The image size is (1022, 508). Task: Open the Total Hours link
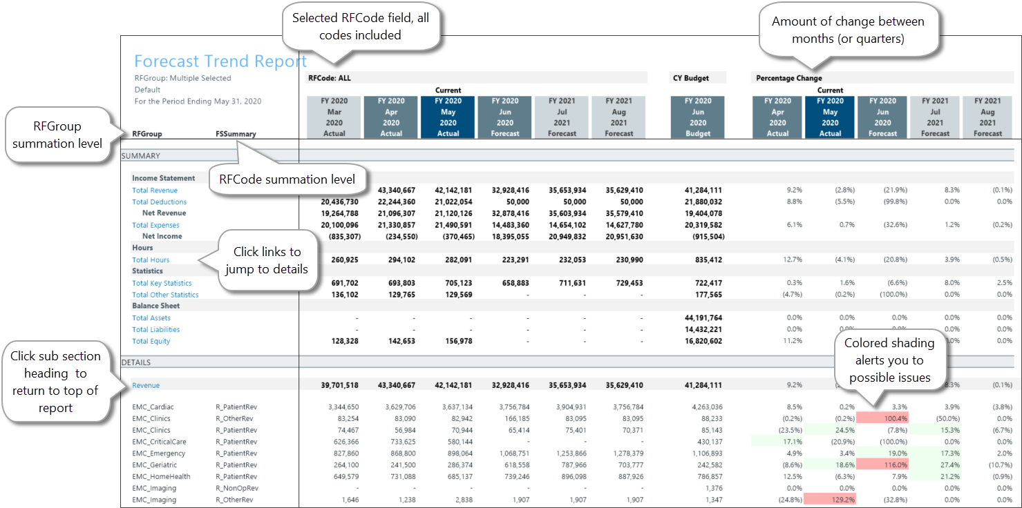tap(151, 260)
